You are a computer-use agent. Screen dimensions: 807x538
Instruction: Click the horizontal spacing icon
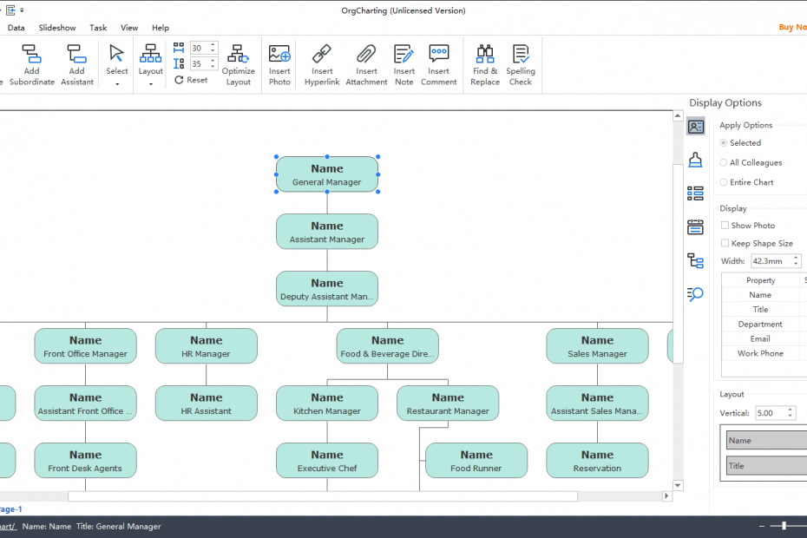(179, 48)
